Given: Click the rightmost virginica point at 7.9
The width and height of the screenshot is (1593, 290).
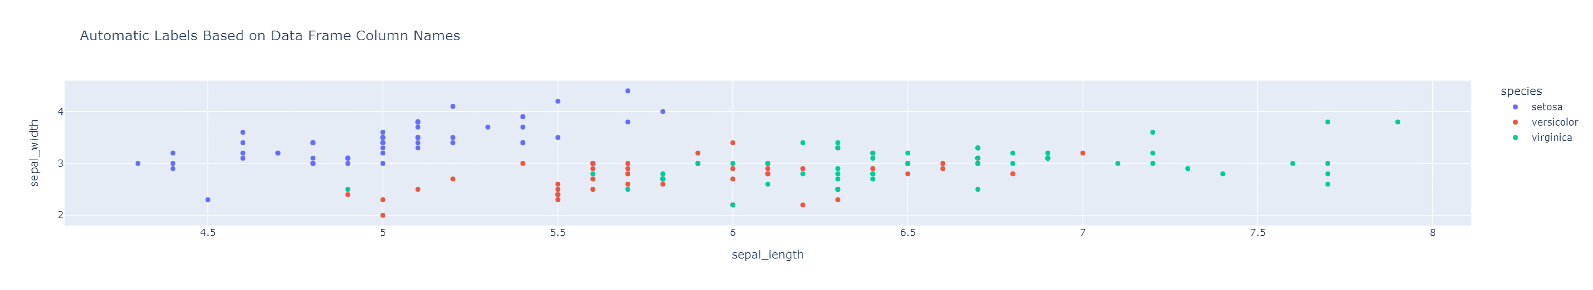Looking at the screenshot, I should pos(1398,122).
